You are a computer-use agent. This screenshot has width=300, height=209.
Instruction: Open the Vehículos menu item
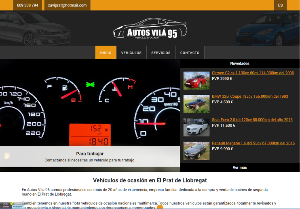click(x=131, y=52)
